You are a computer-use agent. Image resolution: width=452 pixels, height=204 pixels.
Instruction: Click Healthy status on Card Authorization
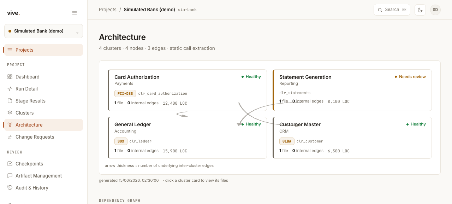pyautogui.click(x=251, y=77)
